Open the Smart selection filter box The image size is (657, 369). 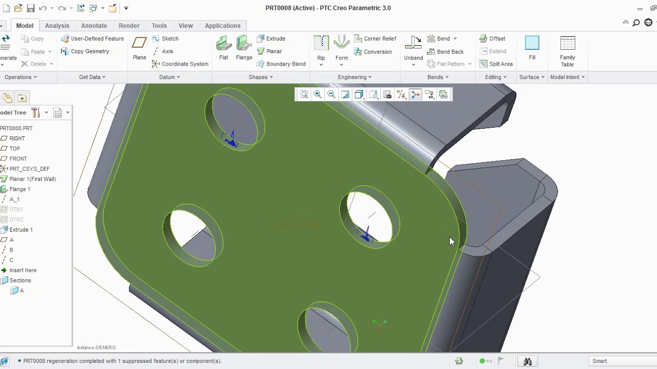[x=623, y=361]
